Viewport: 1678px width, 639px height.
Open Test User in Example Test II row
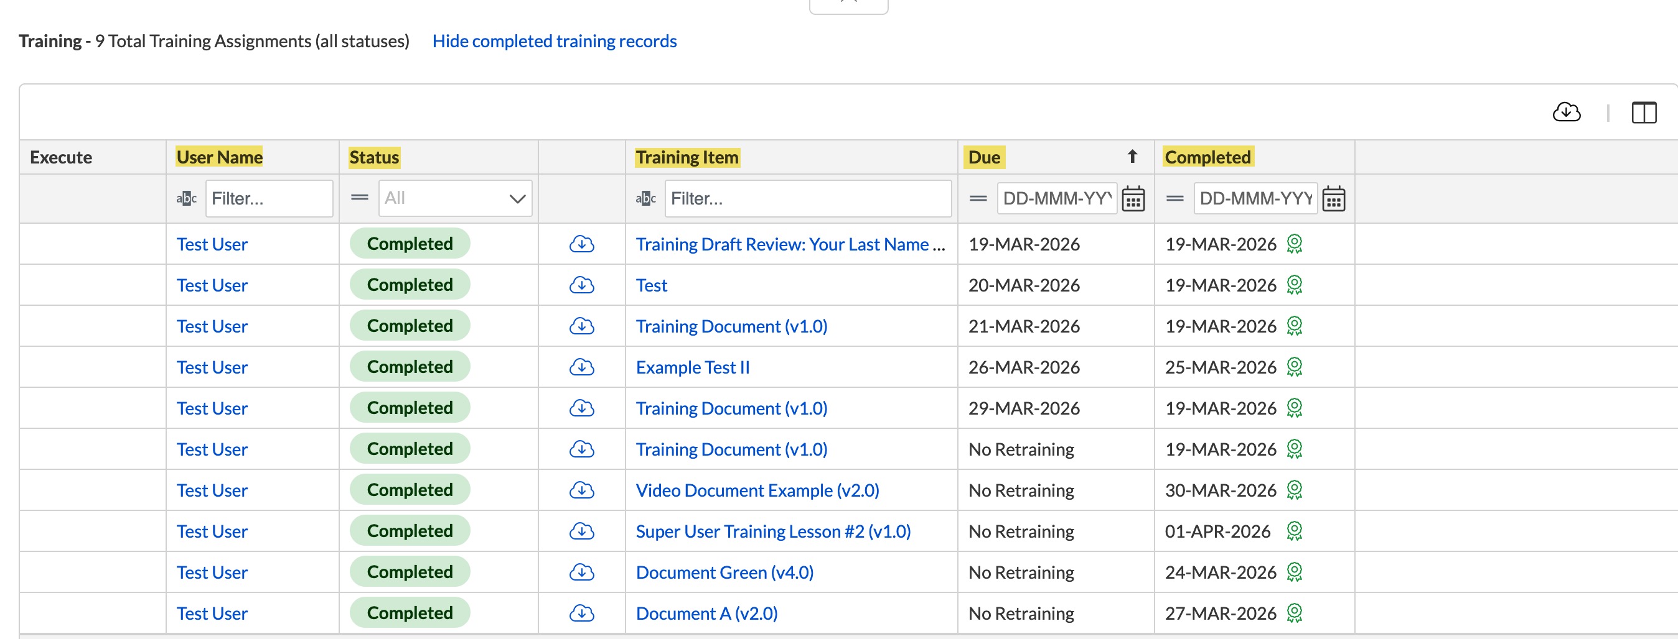(x=212, y=367)
